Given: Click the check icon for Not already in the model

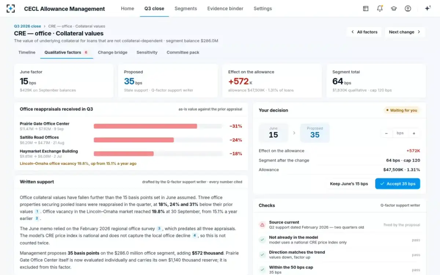Looking at the screenshot, I should 262,240.
